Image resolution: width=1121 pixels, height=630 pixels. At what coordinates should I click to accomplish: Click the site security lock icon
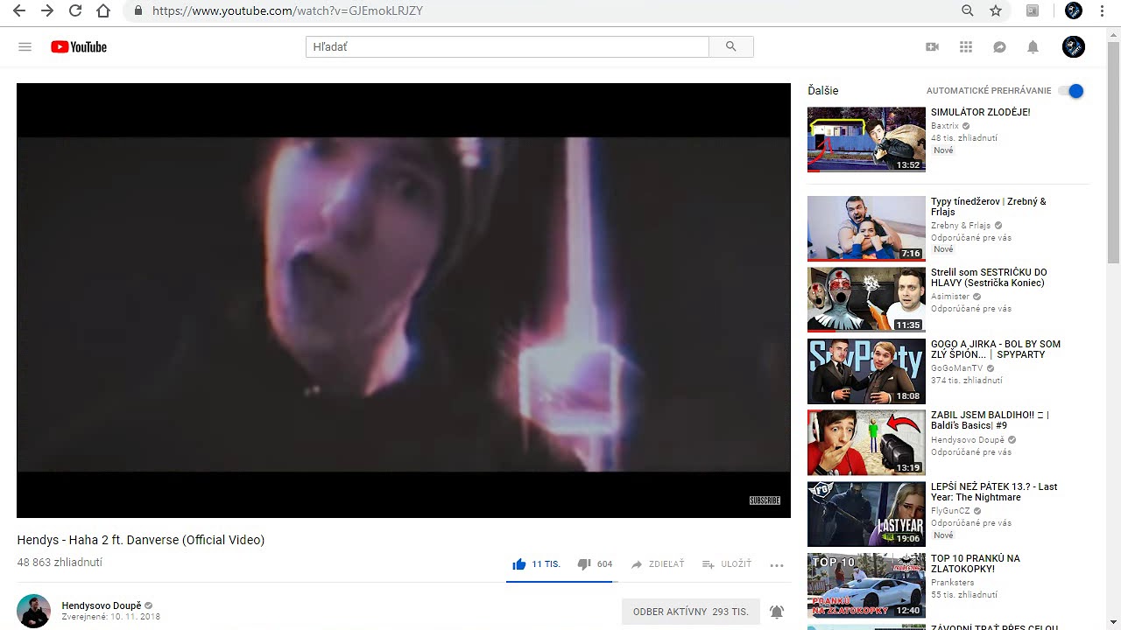click(138, 10)
